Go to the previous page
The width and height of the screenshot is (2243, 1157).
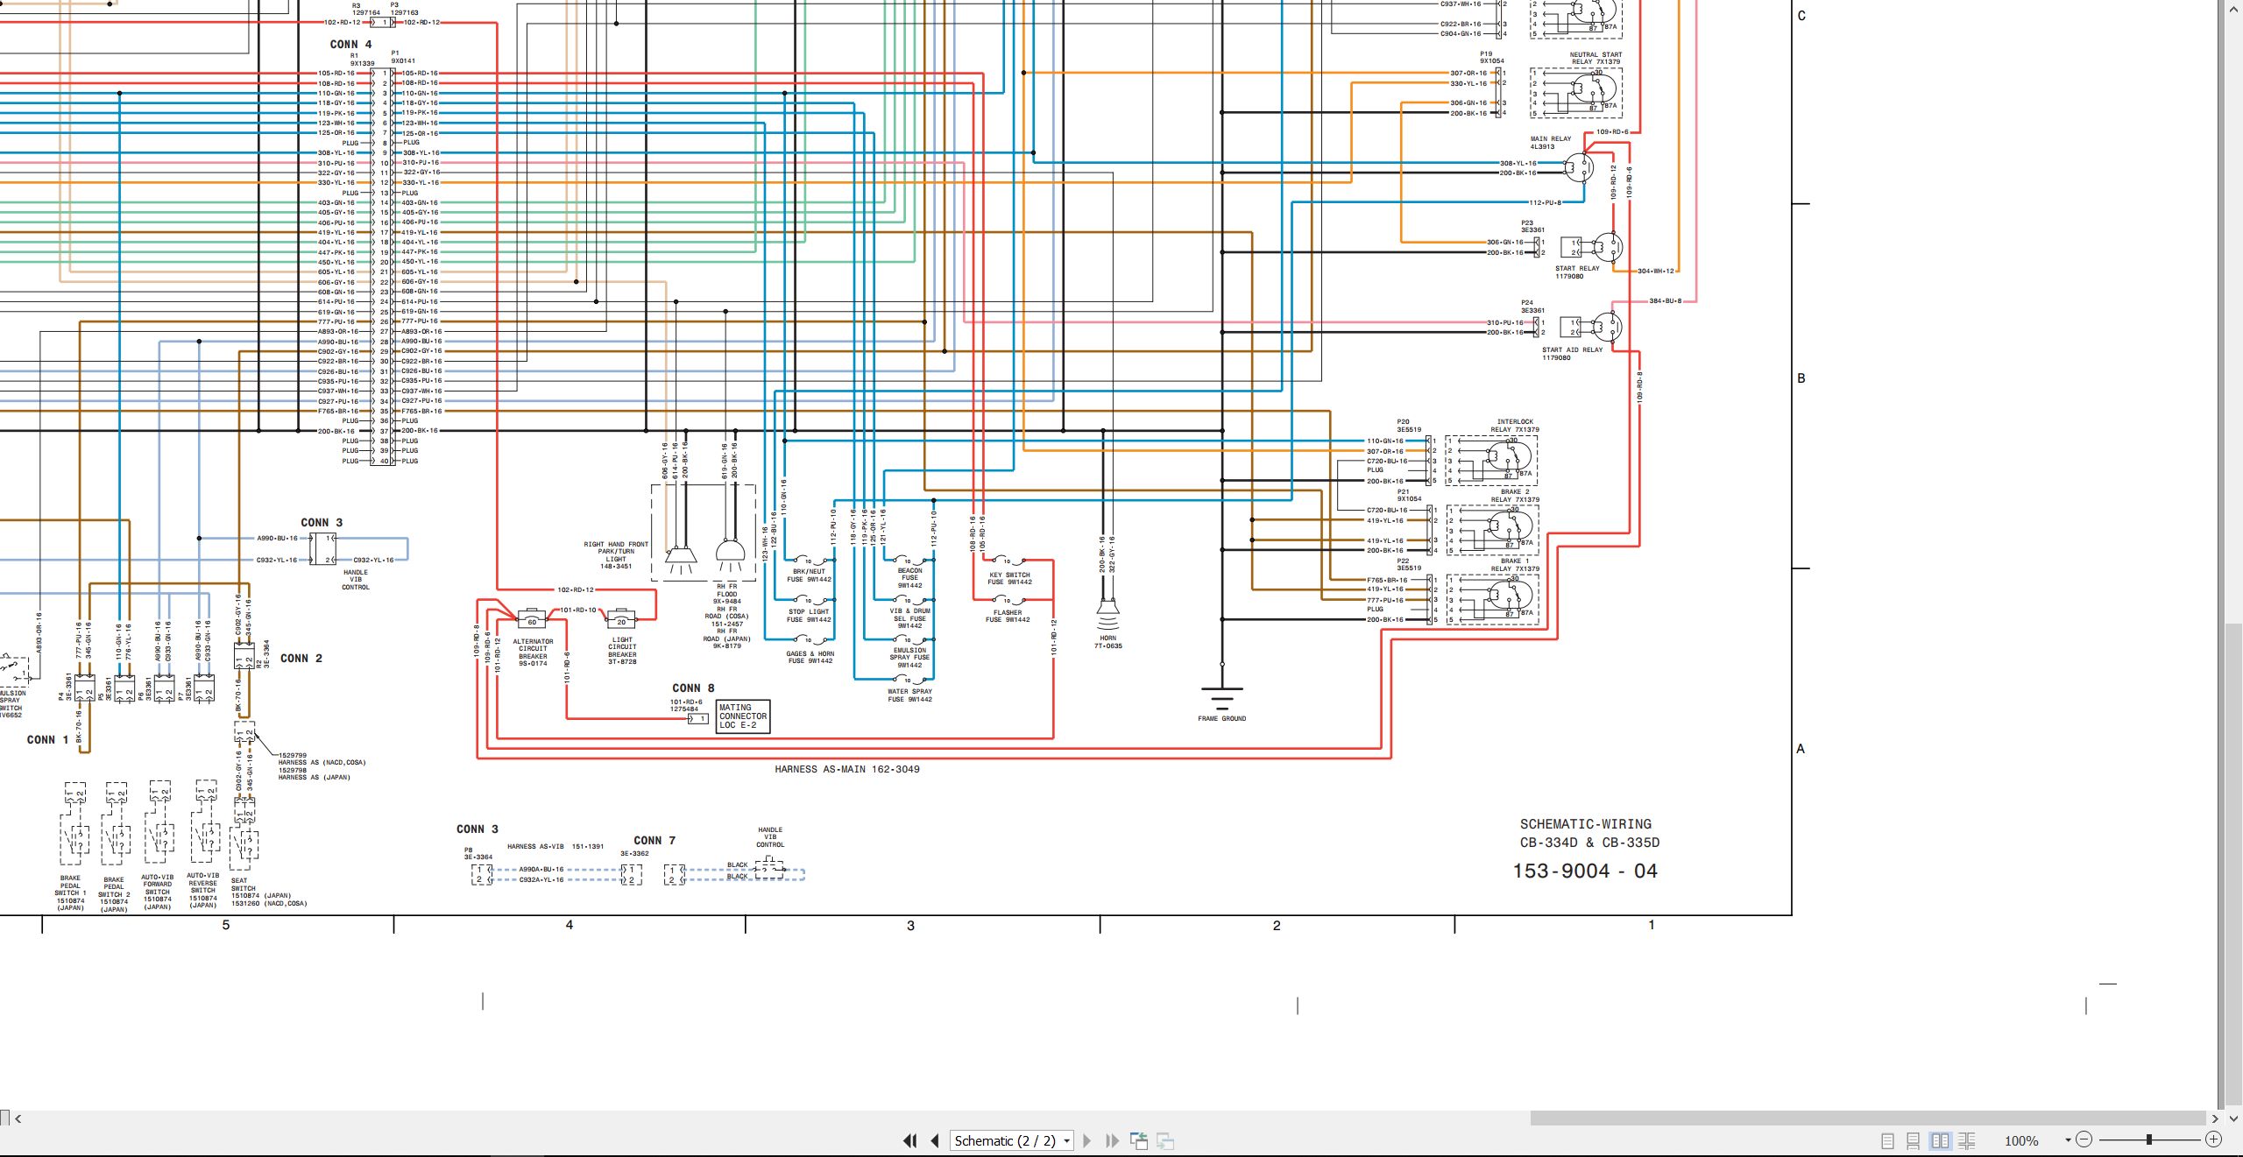coord(935,1140)
